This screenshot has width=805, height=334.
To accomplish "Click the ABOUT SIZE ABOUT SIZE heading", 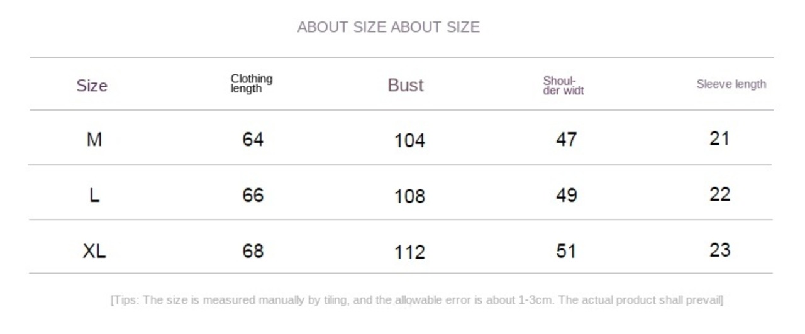I will (388, 27).
